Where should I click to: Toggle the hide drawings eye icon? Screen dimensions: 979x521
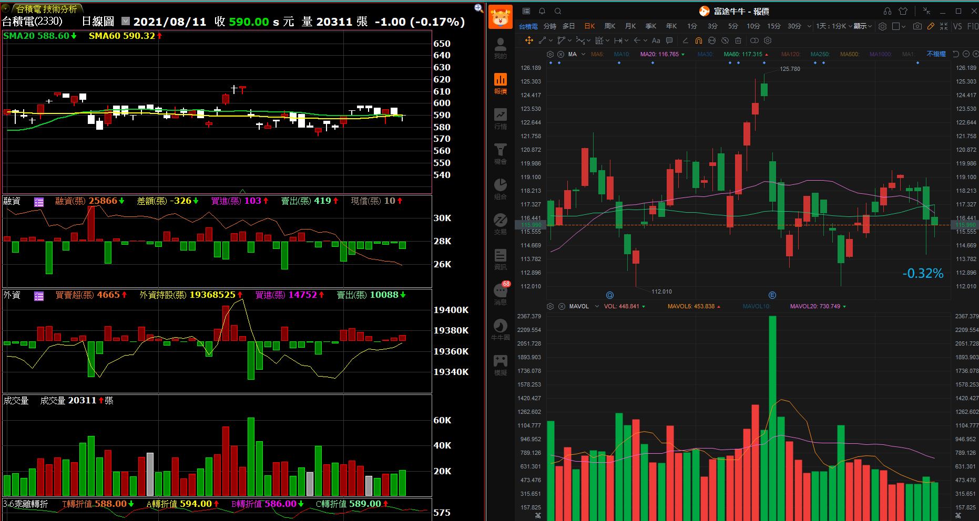click(725, 40)
